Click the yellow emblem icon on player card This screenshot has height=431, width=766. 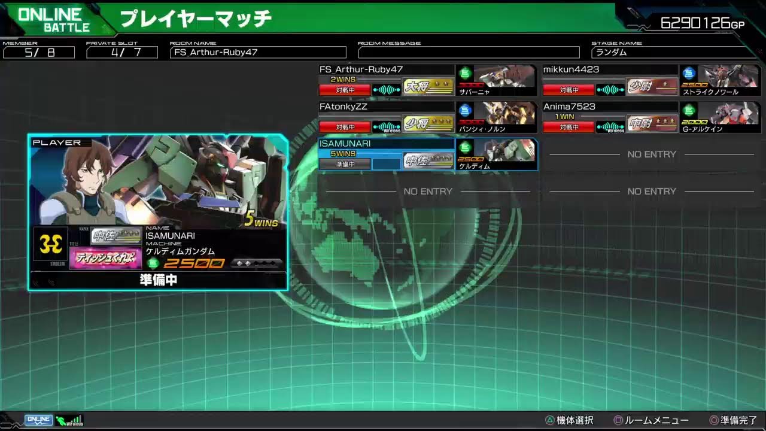tap(50, 244)
